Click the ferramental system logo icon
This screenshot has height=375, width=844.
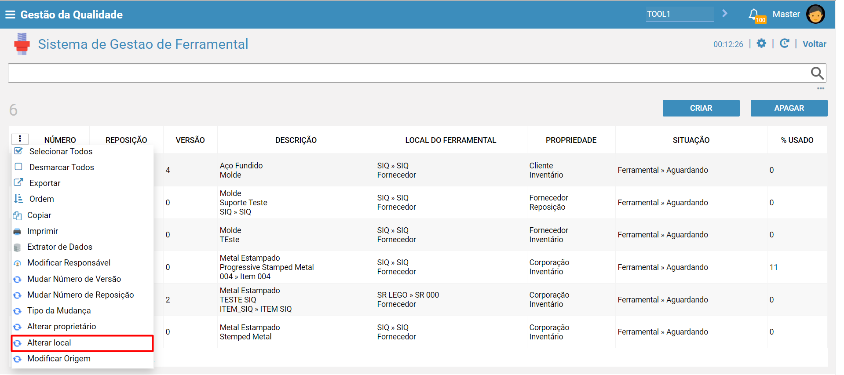pos(22,44)
